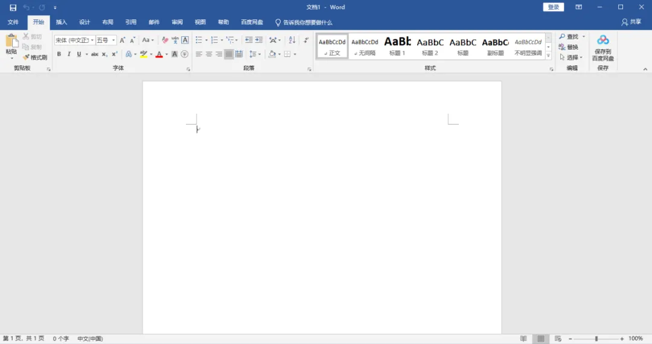Click the Login (登录) button
Viewport: 652px width, 344px height.
[x=554, y=7]
